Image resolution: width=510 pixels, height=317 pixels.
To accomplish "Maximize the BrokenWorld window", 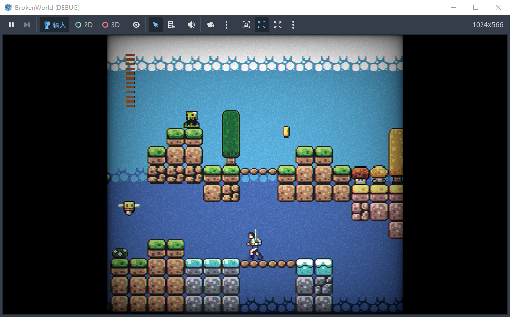I will [x=476, y=7].
